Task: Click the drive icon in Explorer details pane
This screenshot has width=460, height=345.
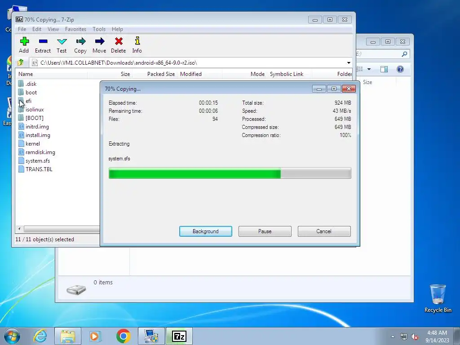Action: pyautogui.click(x=76, y=289)
